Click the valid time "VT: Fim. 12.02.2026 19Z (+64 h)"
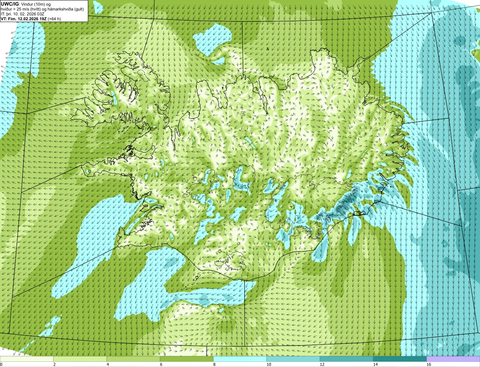 point(31,18)
